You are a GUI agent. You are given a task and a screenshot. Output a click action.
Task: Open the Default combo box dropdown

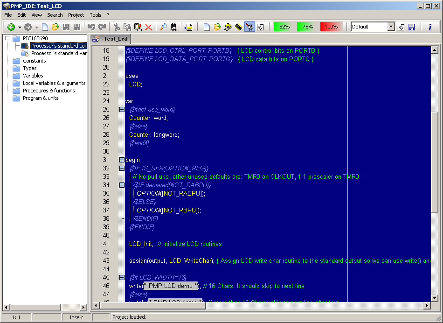pyautogui.click(x=391, y=27)
